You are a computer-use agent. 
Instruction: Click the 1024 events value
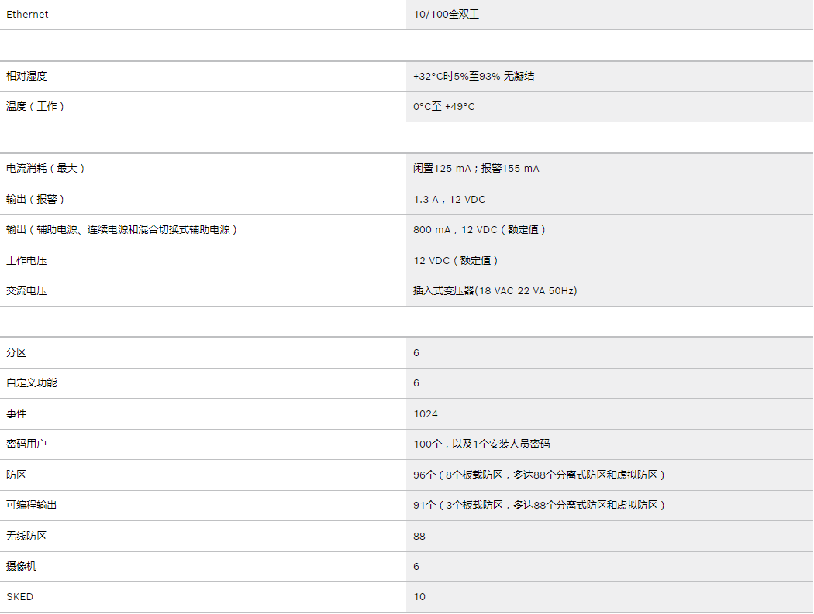[x=426, y=414]
